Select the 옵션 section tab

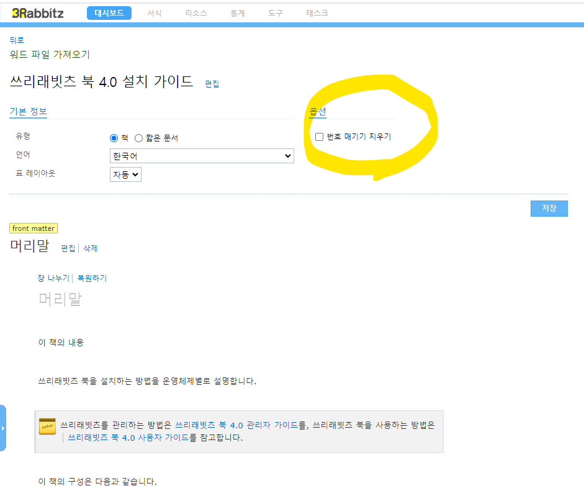click(x=318, y=111)
